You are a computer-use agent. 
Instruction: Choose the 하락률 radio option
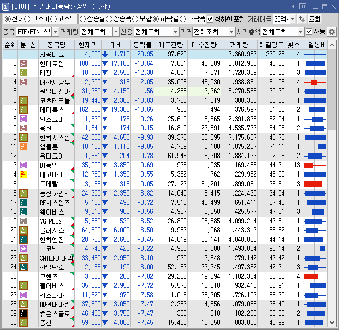point(156,19)
